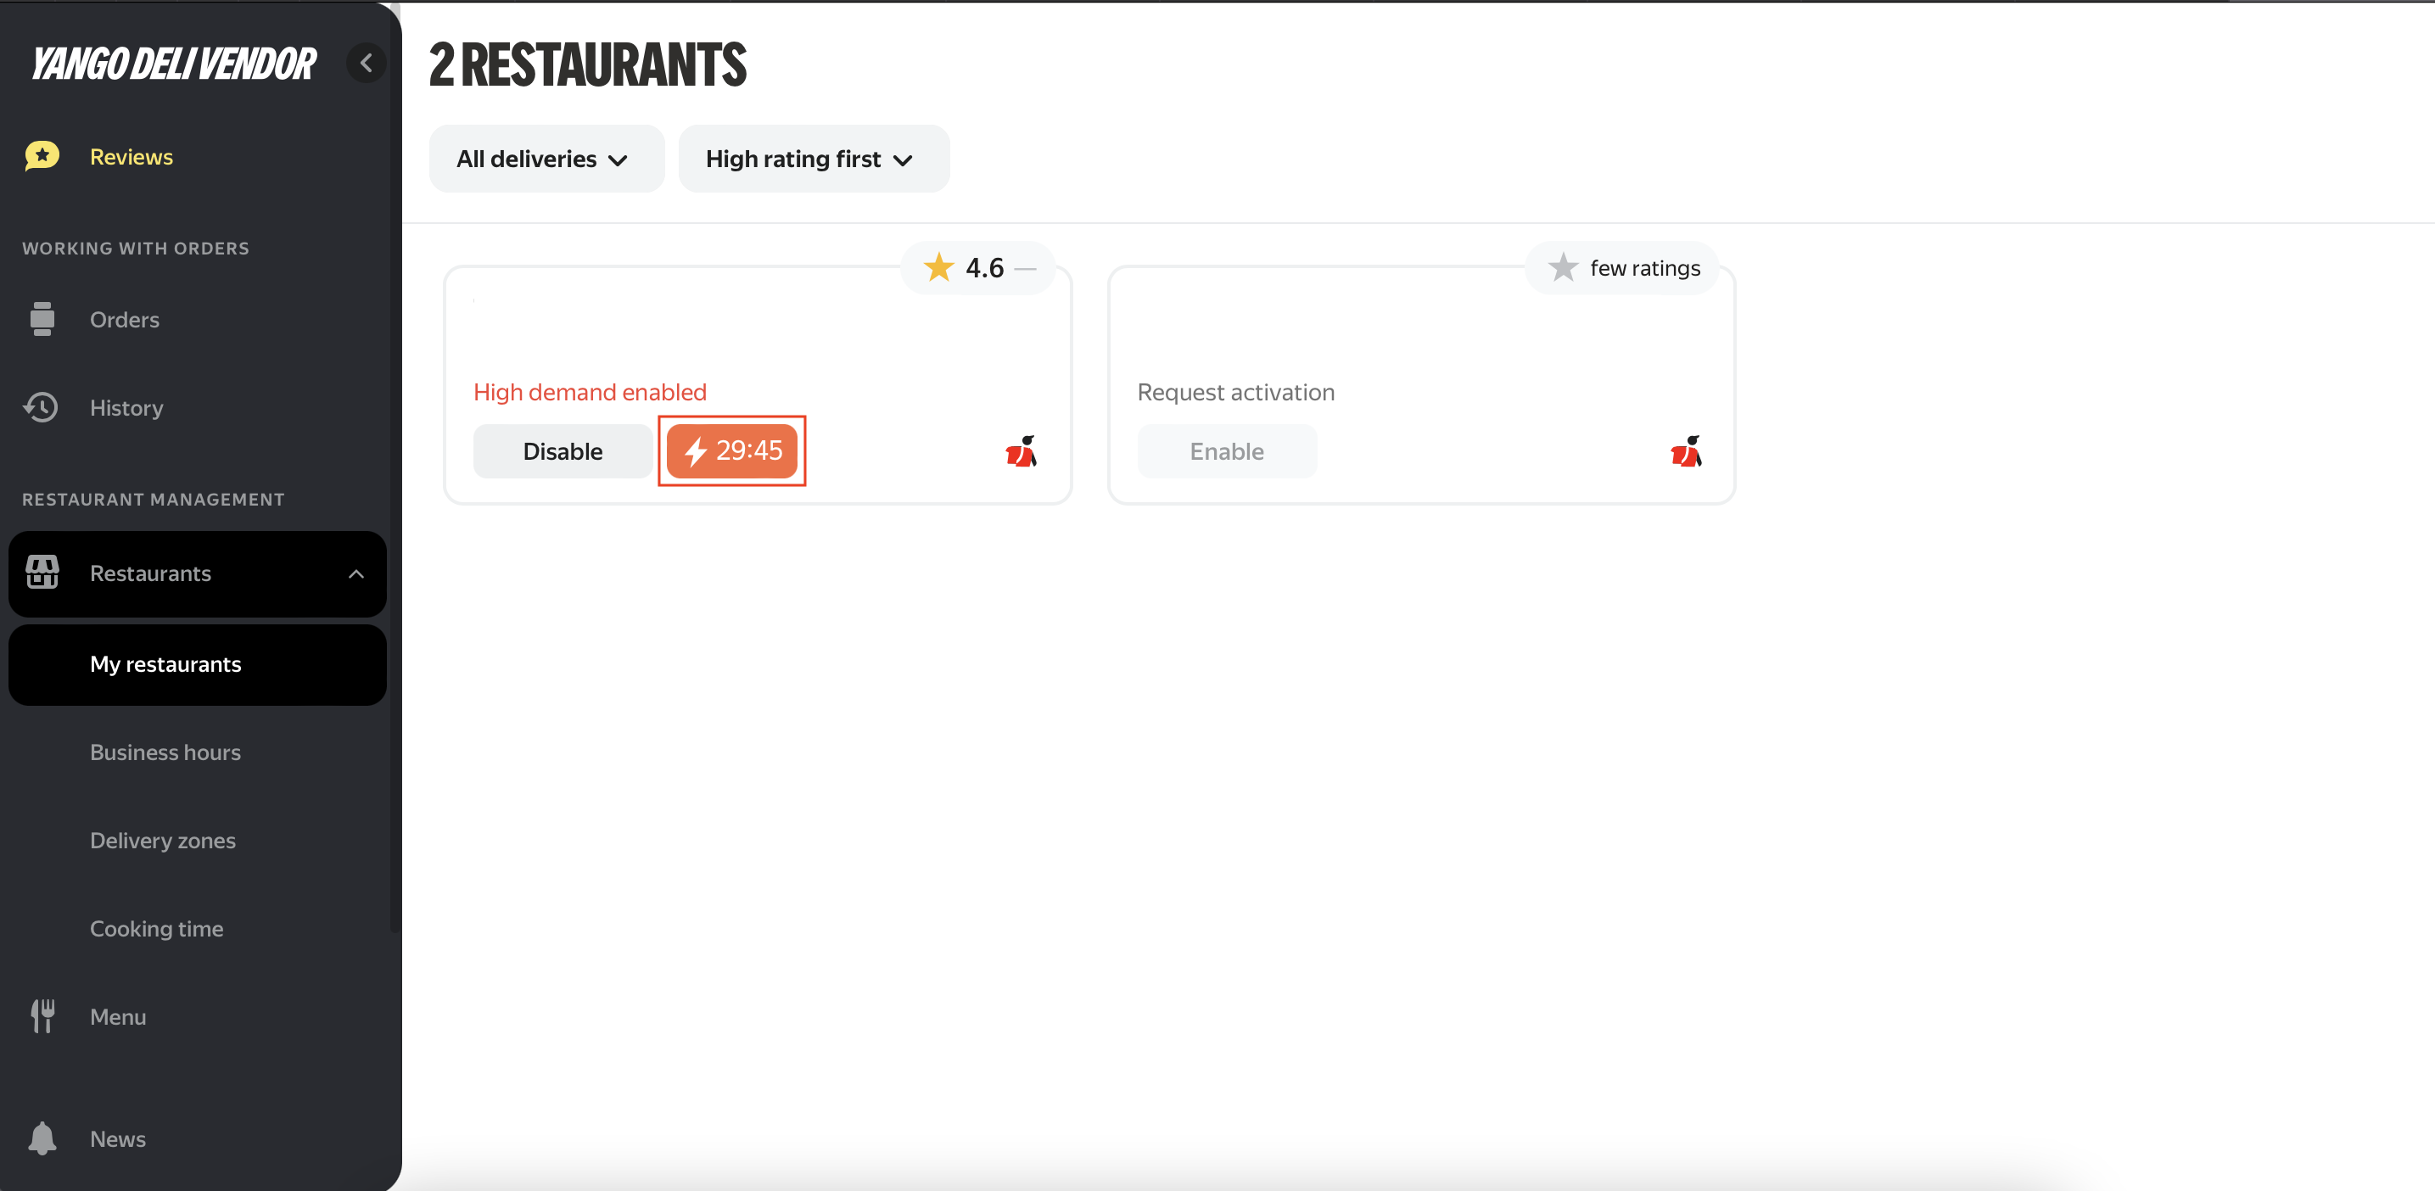Open the Menu section
The height and width of the screenshot is (1191, 2435).
[x=117, y=1017]
